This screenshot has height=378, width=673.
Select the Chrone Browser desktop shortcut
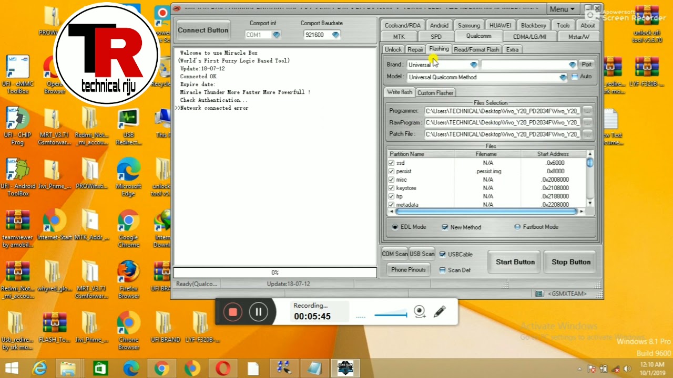[x=128, y=331]
